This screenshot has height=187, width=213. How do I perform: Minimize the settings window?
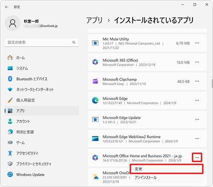[183, 5]
